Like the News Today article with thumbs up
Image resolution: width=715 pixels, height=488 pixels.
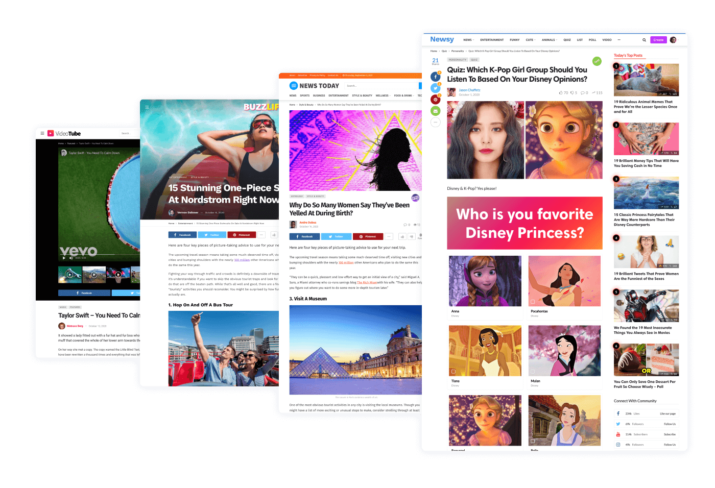pyautogui.click(x=402, y=236)
